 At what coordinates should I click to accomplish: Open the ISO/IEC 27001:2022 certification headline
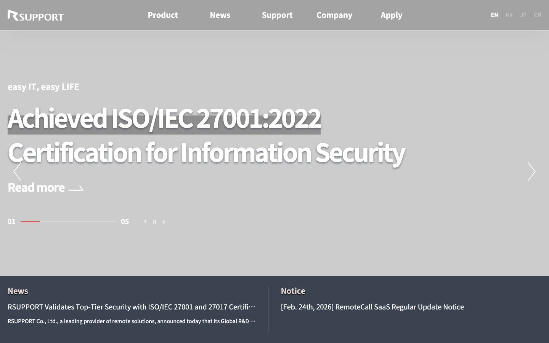click(x=206, y=135)
